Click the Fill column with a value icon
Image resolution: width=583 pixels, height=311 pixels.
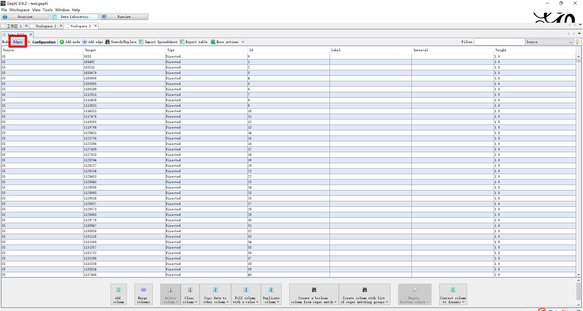point(246,290)
